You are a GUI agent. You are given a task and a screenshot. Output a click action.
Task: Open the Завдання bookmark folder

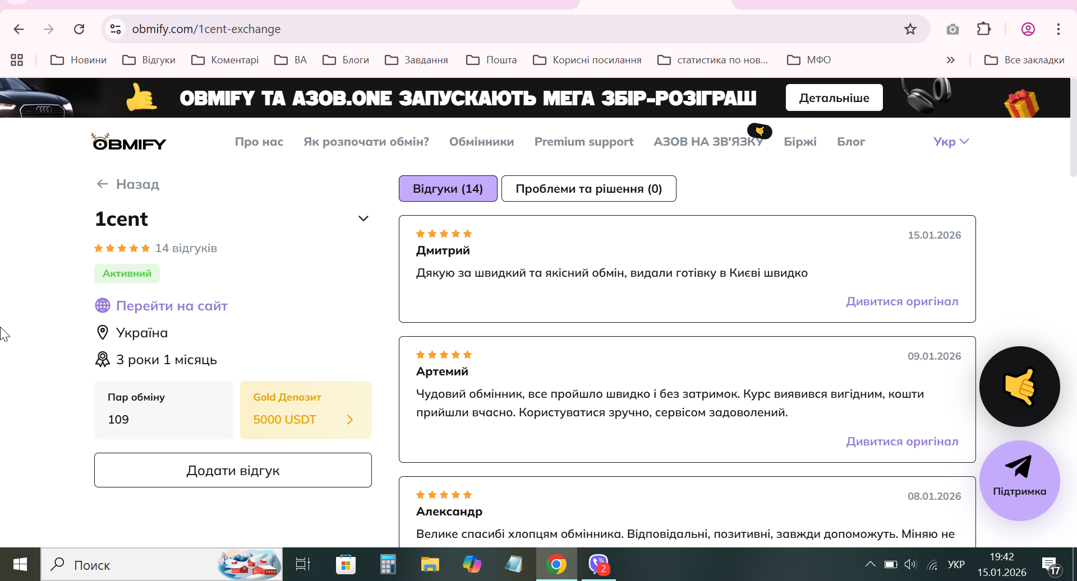click(417, 60)
